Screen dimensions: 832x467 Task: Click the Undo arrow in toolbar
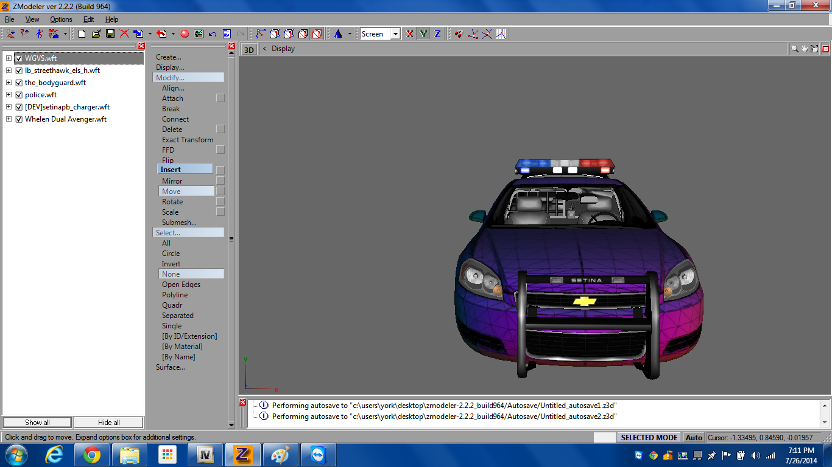click(x=213, y=34)
